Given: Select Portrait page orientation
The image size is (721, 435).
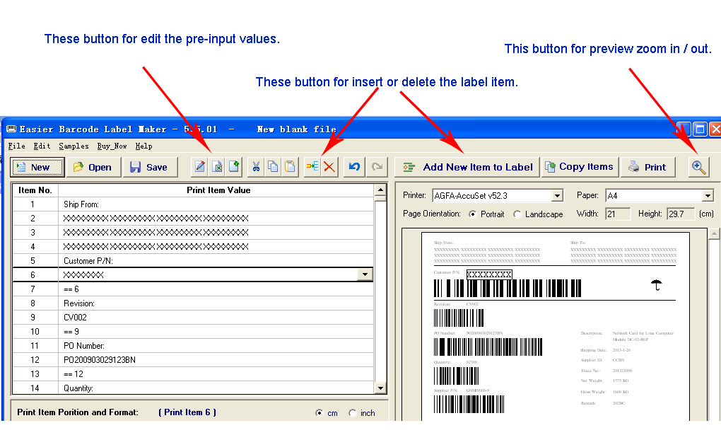Looking at the screenshot, I should tap(473, 214).
